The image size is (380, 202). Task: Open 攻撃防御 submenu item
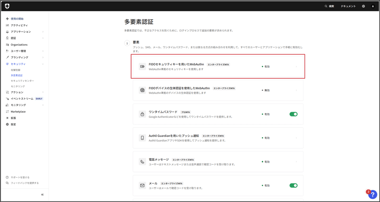coord(16,70)
